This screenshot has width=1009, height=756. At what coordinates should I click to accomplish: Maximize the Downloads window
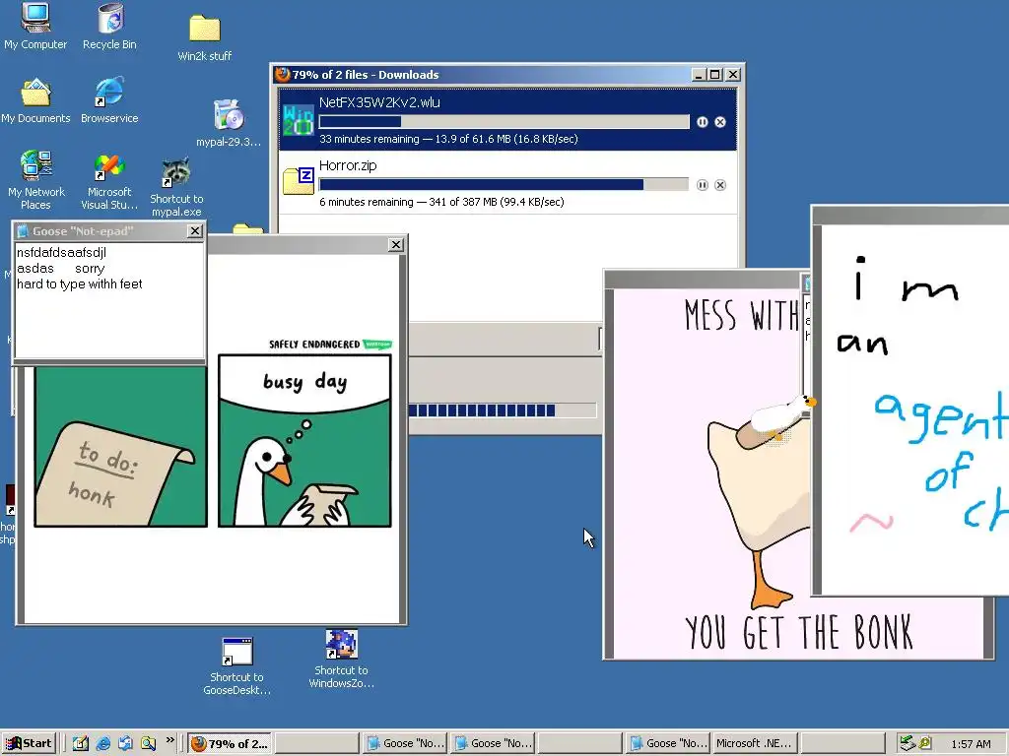pyautogui.click(x=715, y=75)
